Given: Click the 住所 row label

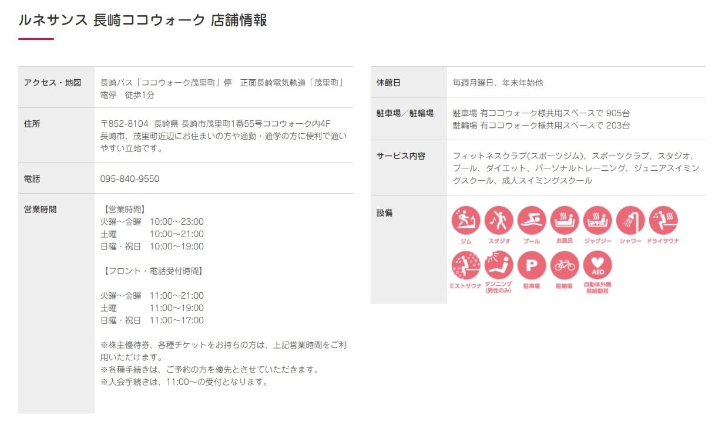Looking at the screenshot, I should click(32, 123).
